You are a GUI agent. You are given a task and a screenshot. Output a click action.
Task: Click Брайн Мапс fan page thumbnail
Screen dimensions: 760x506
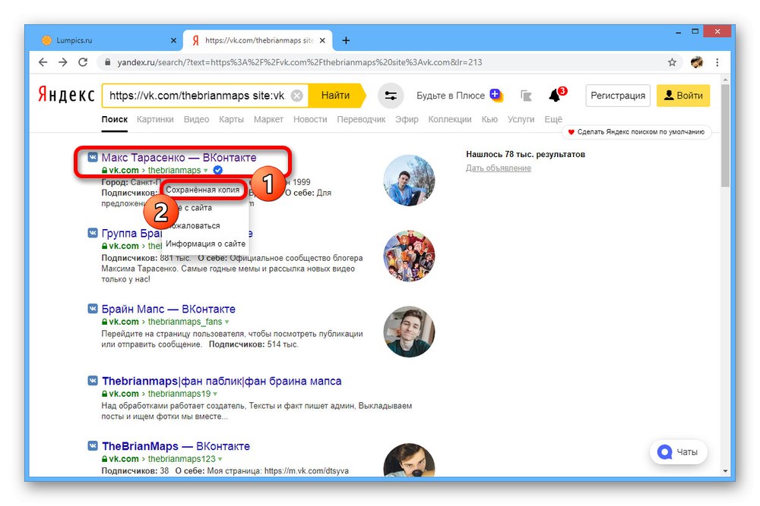click(x=409, y=332)
